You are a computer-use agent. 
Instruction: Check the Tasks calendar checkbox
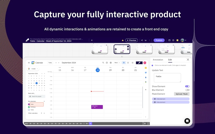(29, 110)
